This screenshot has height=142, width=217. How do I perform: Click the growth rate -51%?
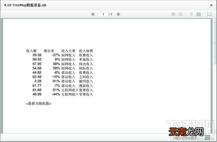tap(56, 90)
